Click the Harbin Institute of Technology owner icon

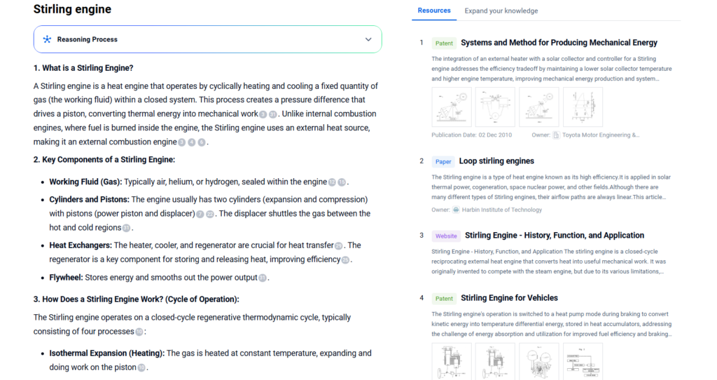456,210
